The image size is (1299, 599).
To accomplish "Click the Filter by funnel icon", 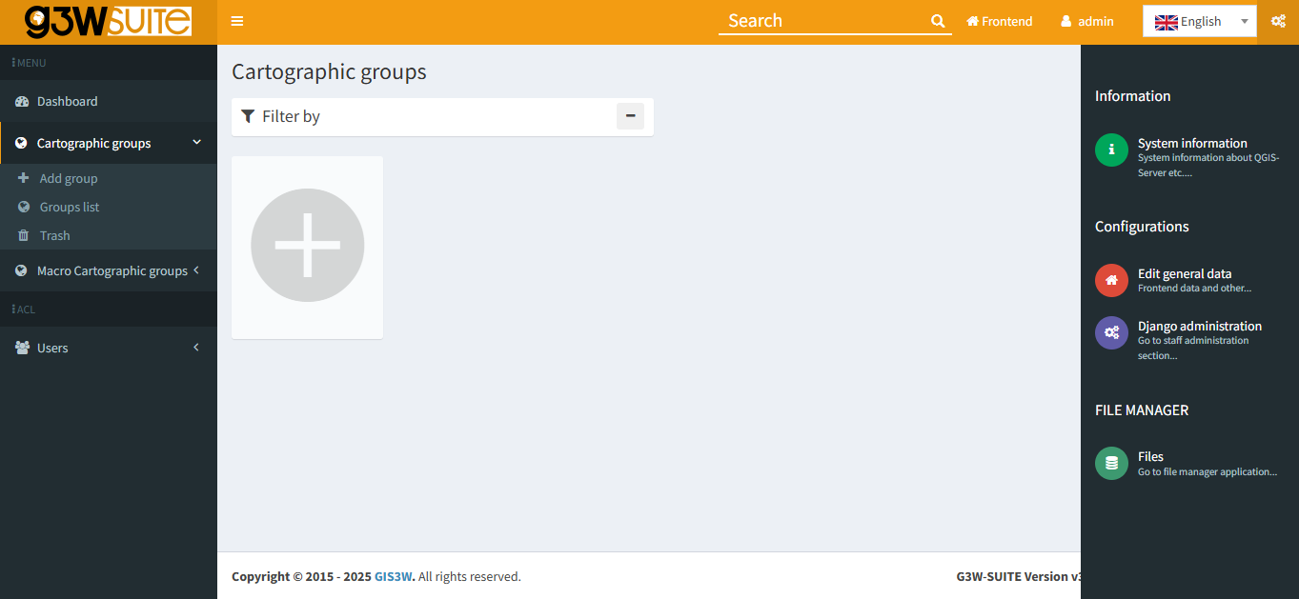I will 248,116.
